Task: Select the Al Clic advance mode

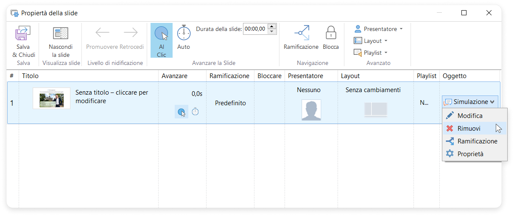Action: (162, 40)
